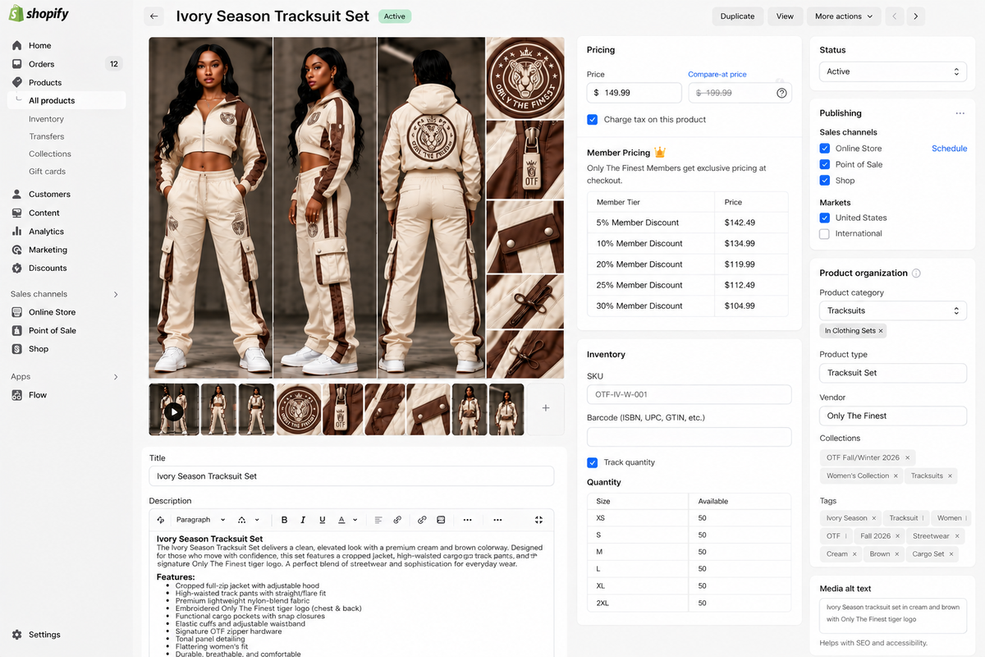This screenshot has height=657, width=985.
Task: Expand the Sales channels section in the sidebar
Action: (115, 294)
